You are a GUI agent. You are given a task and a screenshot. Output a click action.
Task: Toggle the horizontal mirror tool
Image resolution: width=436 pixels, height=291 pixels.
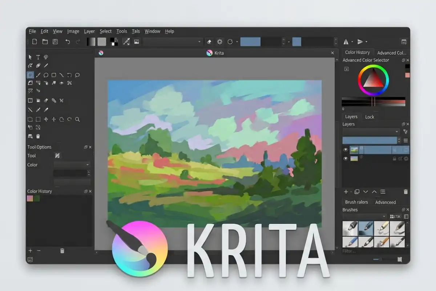346,42
